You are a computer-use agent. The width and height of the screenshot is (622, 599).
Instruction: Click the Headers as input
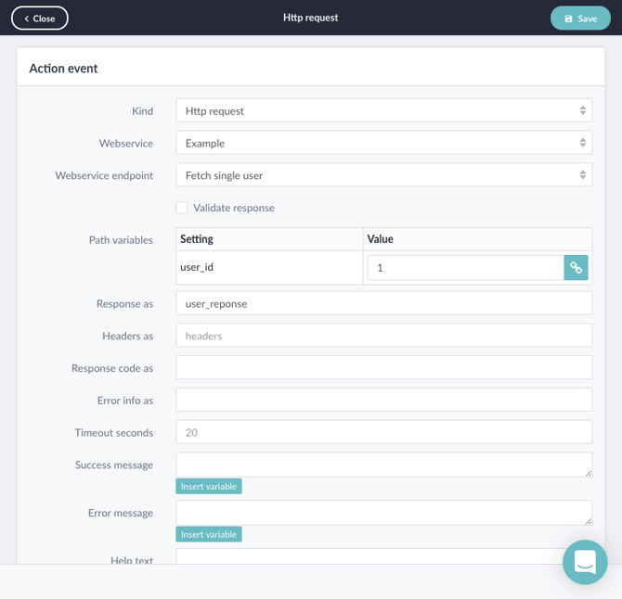point(383,336)
